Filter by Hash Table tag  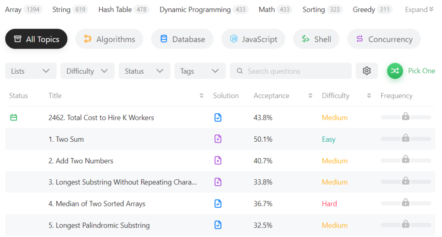(x=124, y=9)
